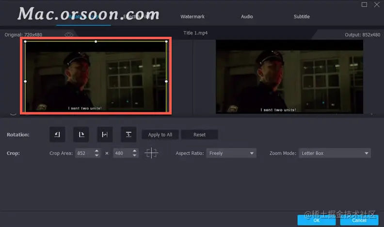
Task: Toggle the original preview eye icon
Action: [x=69, y=35]
